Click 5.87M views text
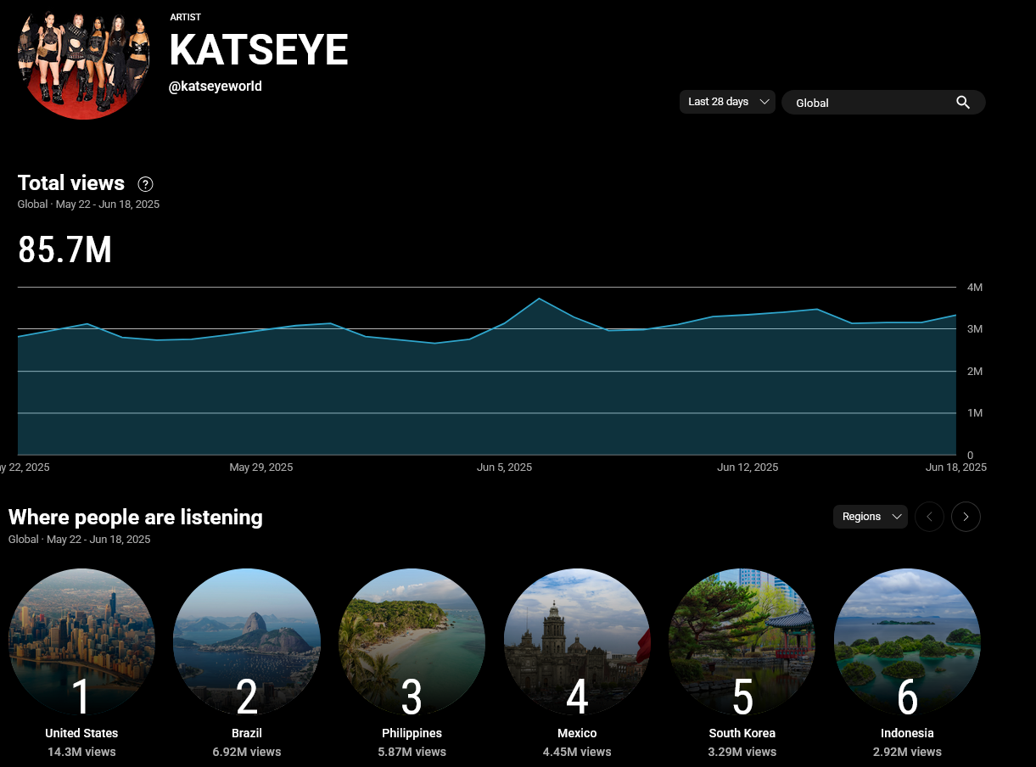Viewport: 1036px width, 767px height. 412,752
